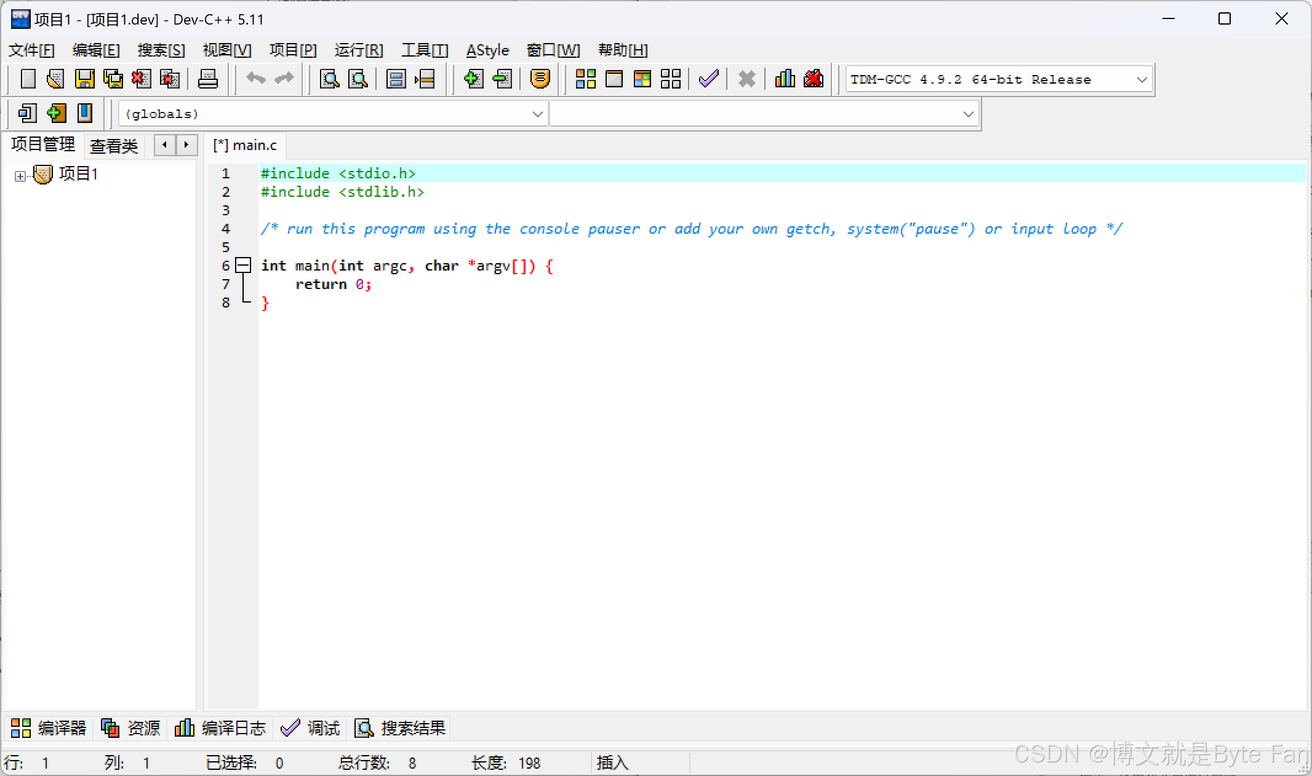The image size is (1312, 776).
Task: Click the Project Options shield icon
Action: (x=540, y=79)
